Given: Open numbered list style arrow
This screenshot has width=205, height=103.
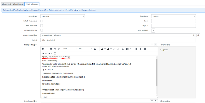Looking at the screenshot, I should 52,53.
